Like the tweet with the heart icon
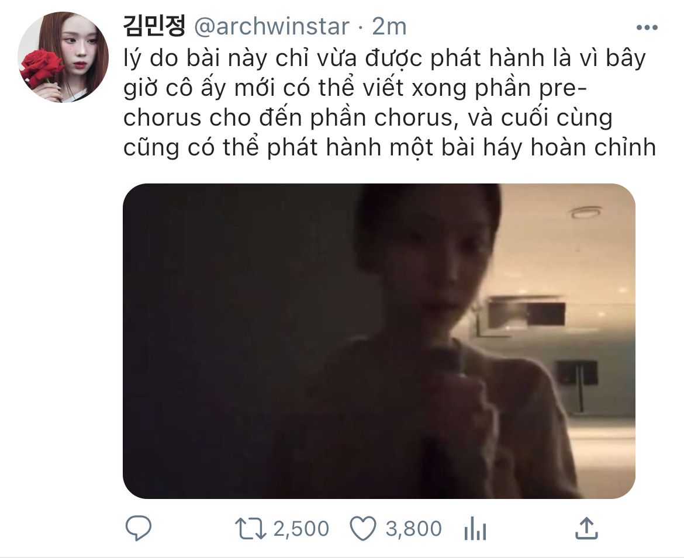Image resolution: width=684 pixels, height=558 pixels. click(363, 528)
